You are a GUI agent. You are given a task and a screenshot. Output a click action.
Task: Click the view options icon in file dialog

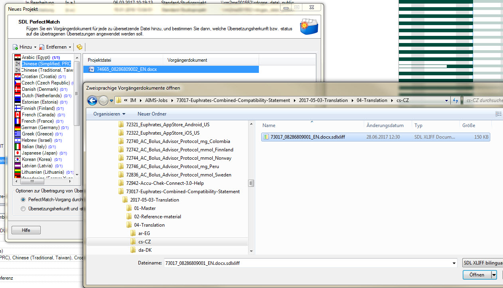point(498,114)
